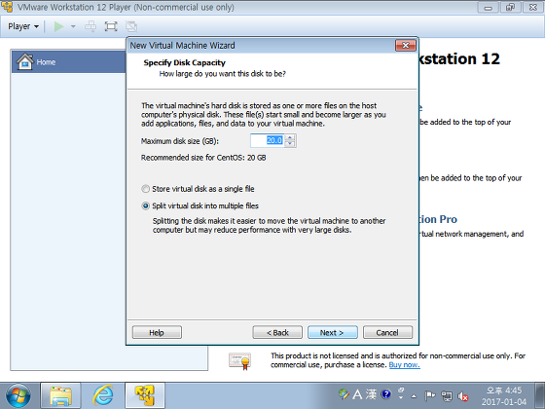This screenshot has width=545, height=409.
Task: Open the Windows Start orb
Action: coord(18,395)
